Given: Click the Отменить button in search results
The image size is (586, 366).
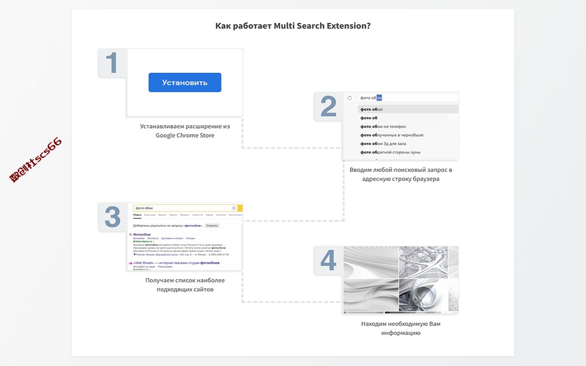Looking at the screenshot, I should tap(212, 226).
